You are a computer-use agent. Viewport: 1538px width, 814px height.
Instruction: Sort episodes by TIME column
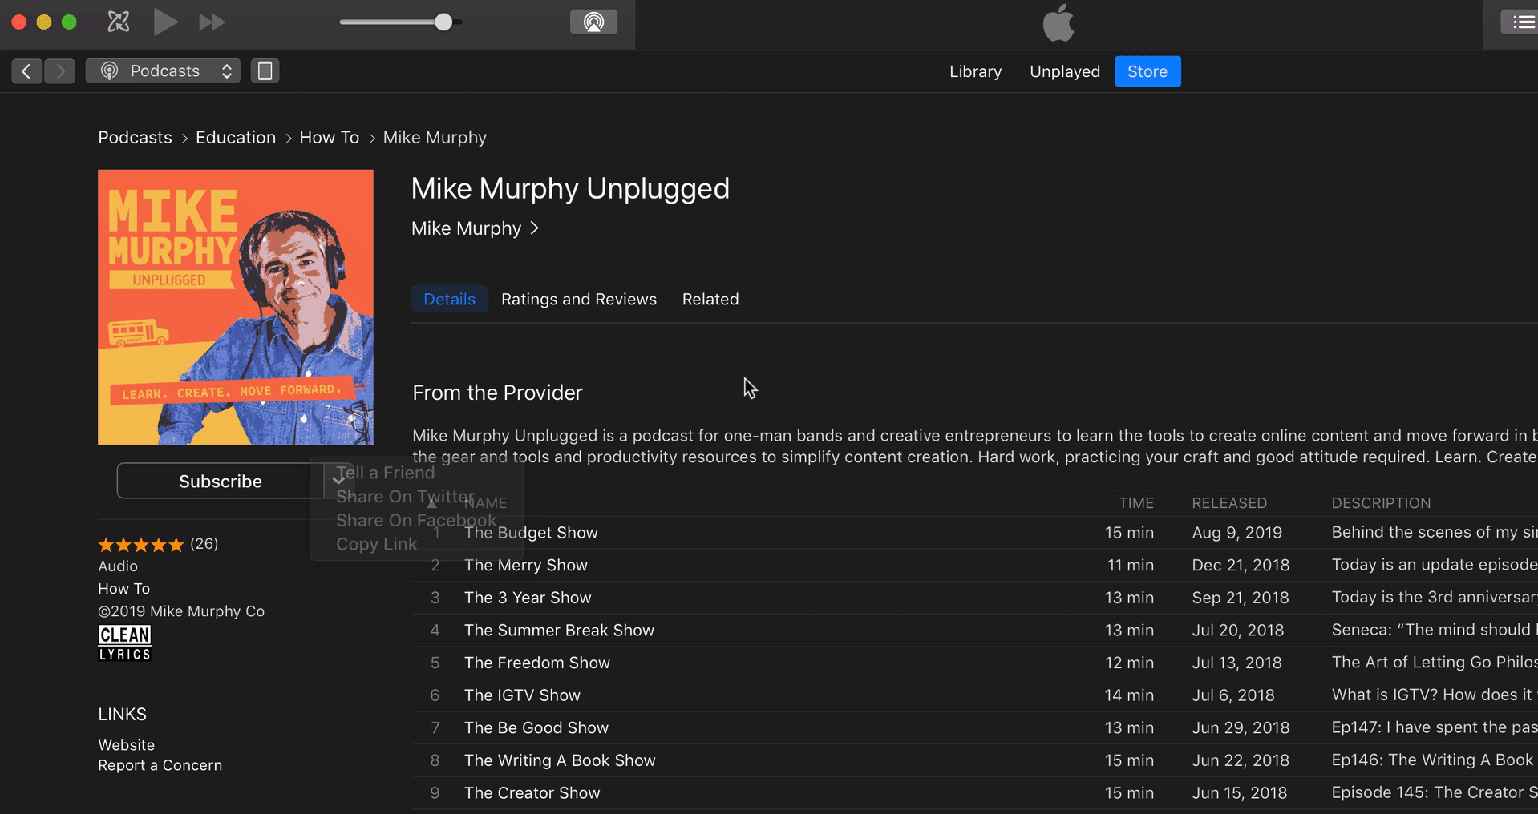pyautogui.click(x=1135, y=503)
